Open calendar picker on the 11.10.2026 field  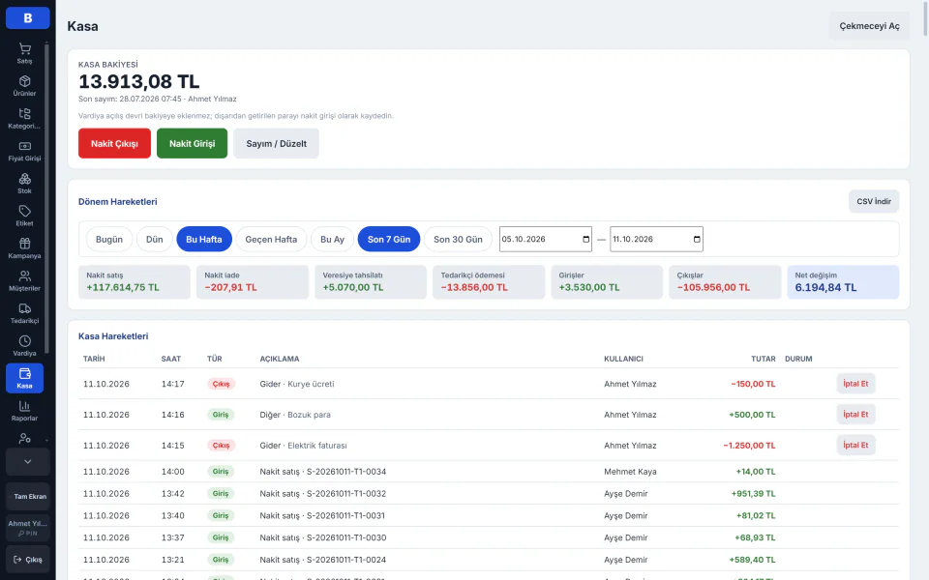pos(697,239)
